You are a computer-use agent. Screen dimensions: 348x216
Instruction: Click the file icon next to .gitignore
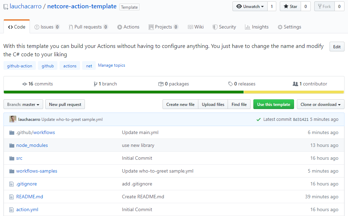click(11, 184)
